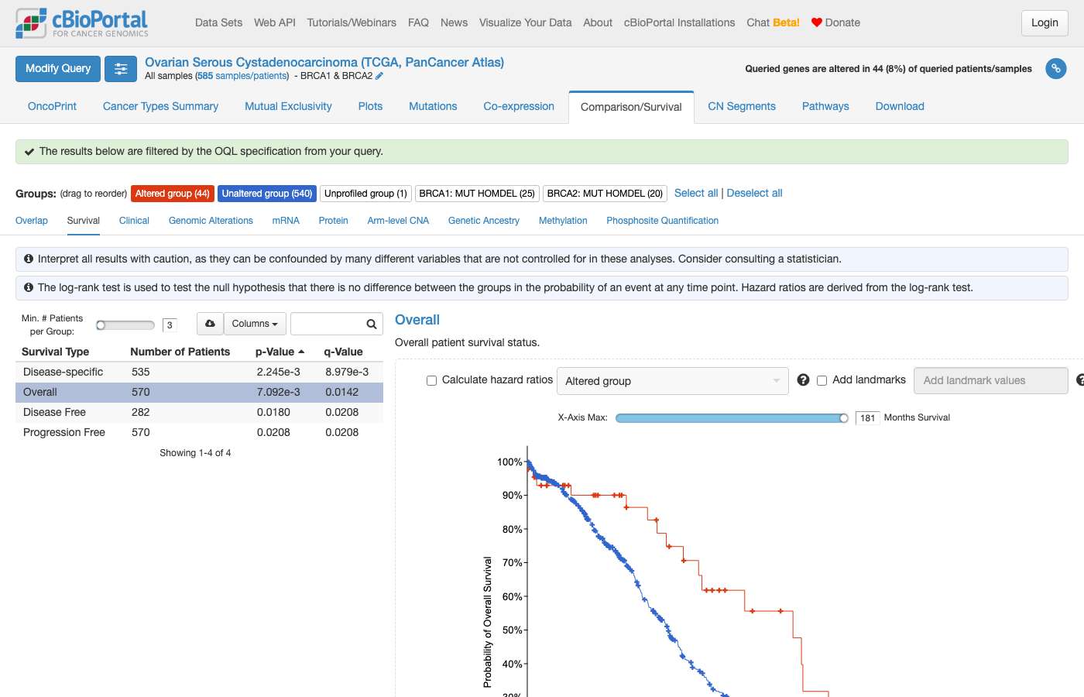1084x697 pixels.
Task: Click the share link icon
Action: tap(1055, 69)
